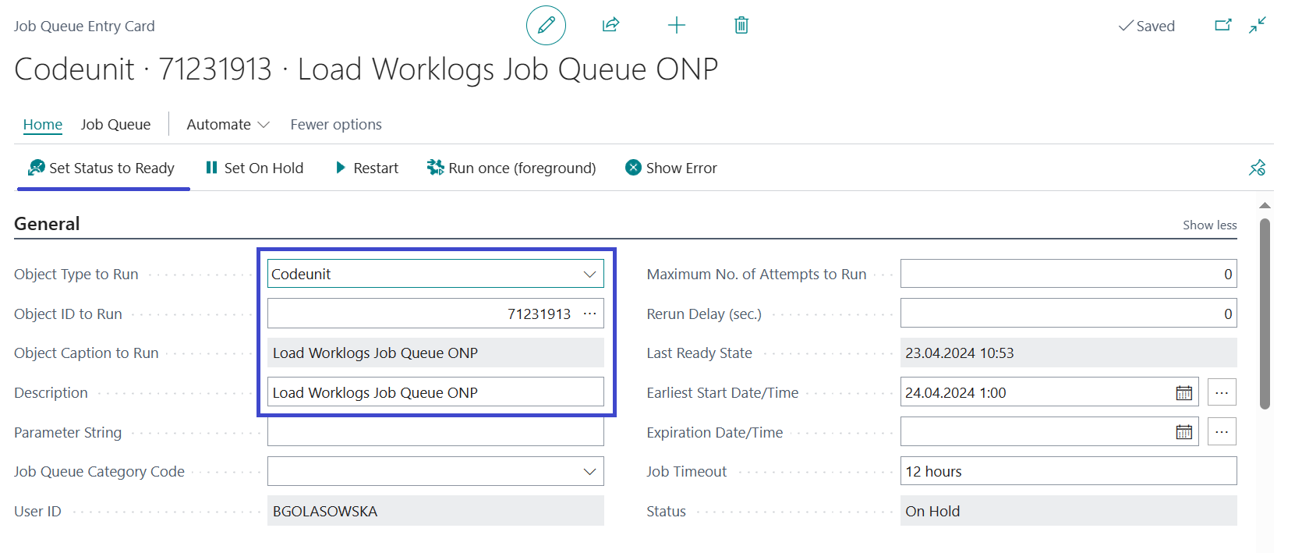Click the share icon in header

pyautogui.click(x=610, y=25)
